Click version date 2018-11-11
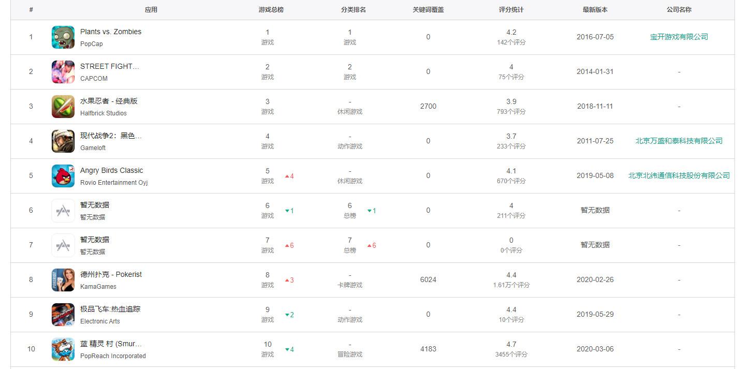Screen dimensions: 750x369 595,106
